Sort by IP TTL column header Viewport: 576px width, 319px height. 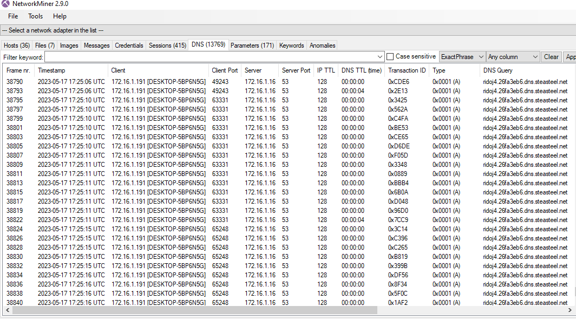[x=326, y=70]
